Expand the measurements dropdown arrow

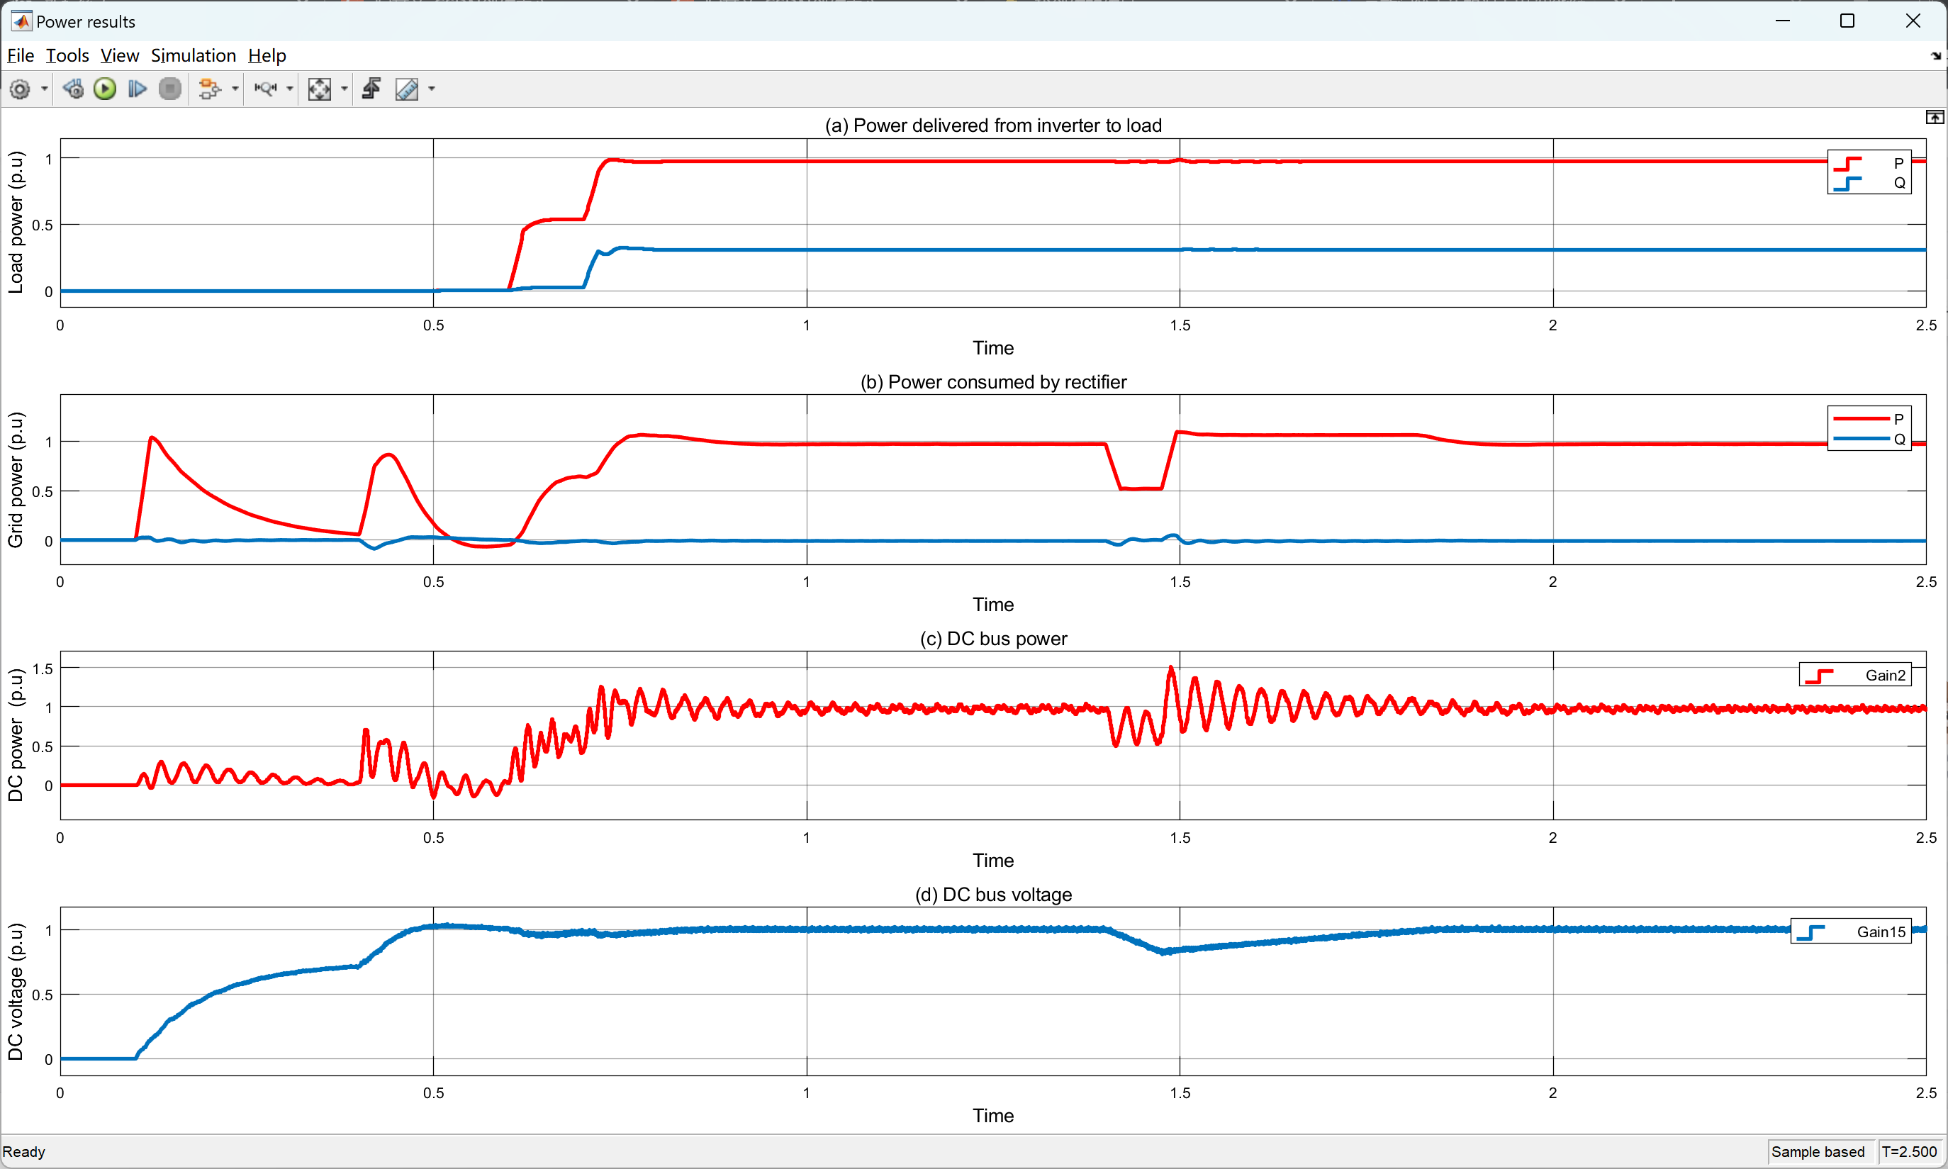432,89
